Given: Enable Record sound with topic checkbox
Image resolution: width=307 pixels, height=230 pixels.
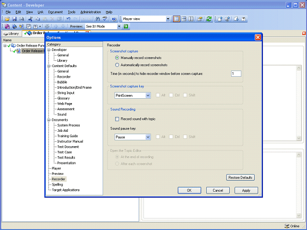Looking at the screenshot, I should pos(117,119).
